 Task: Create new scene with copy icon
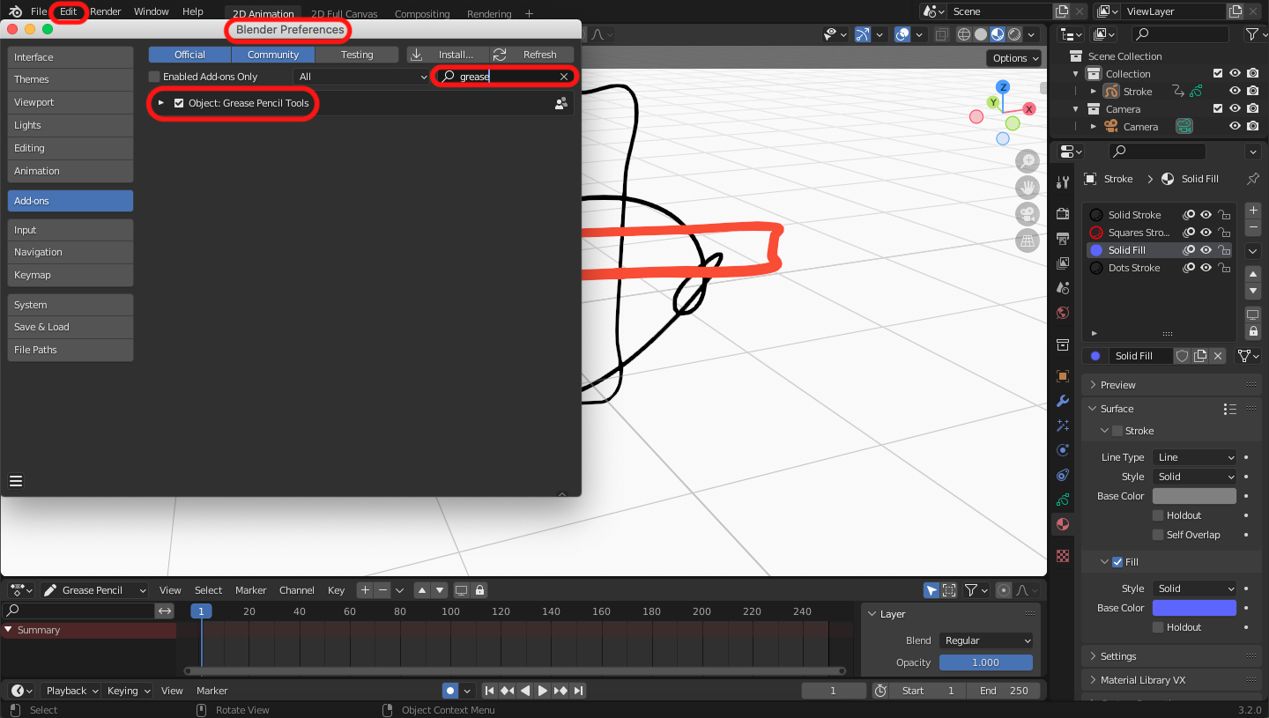click(x=1063, y=11)
